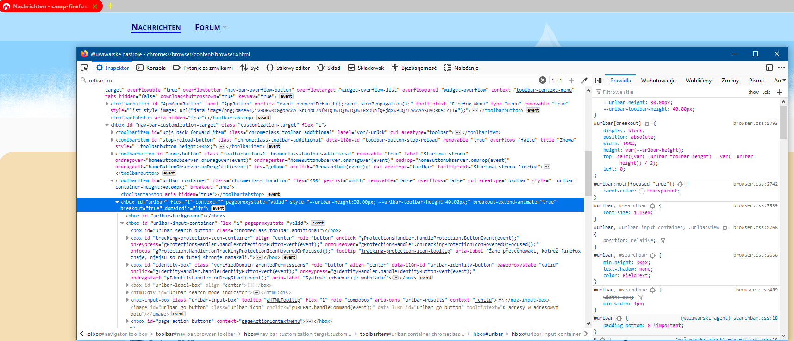Switch to the Konsola tab
The width and height of the screenshot is (794, 341).
[x=151, y=68]
